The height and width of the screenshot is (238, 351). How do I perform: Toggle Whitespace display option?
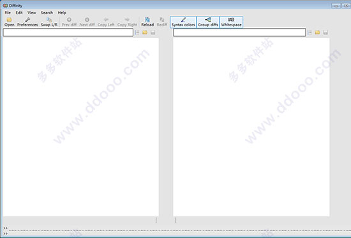[231, 22]
